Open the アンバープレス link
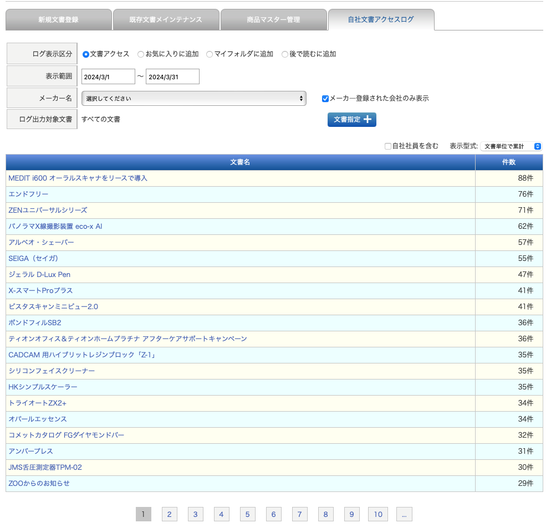 click(x=30, y=451)
